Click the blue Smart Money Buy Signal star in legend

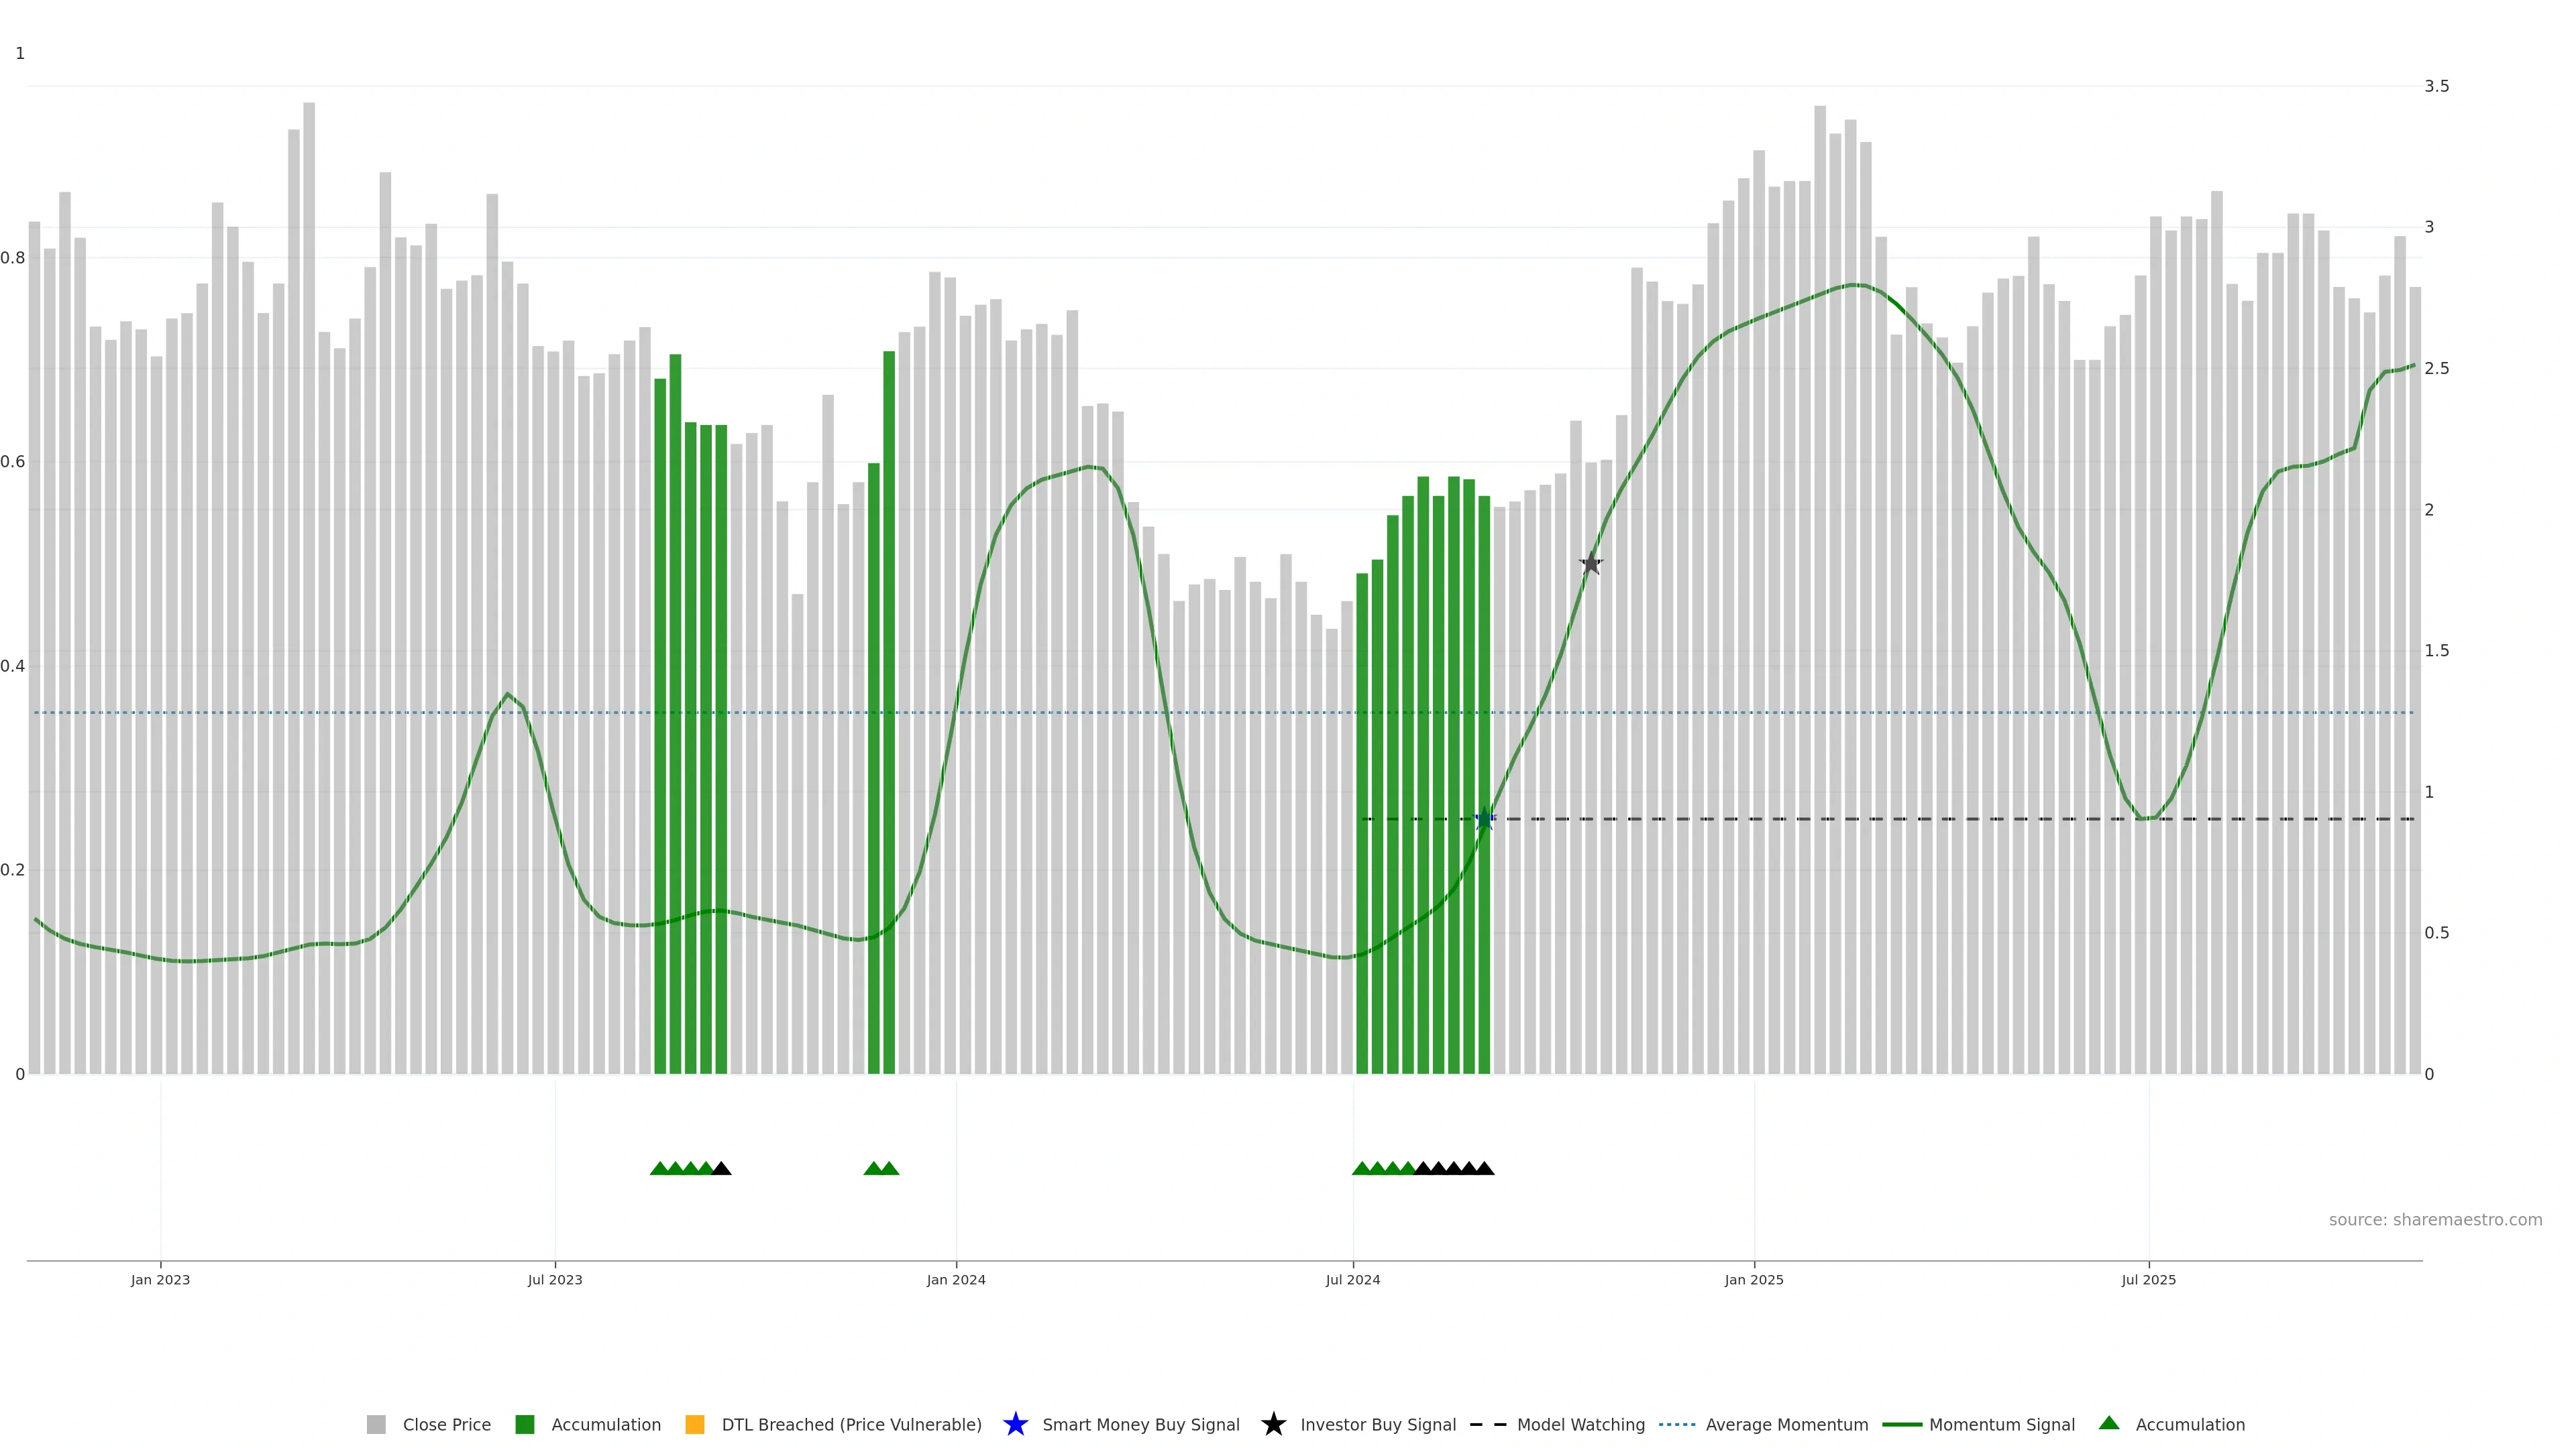(1015, 1424)
